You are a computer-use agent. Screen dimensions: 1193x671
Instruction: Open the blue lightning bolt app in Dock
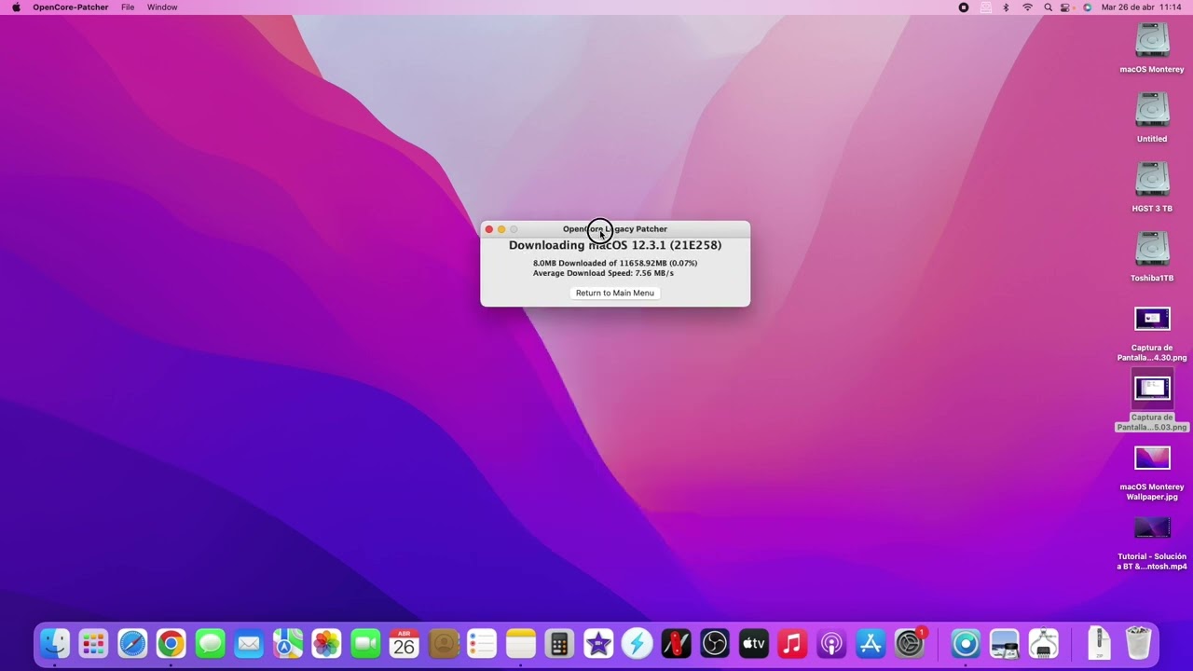pos(638,643)
